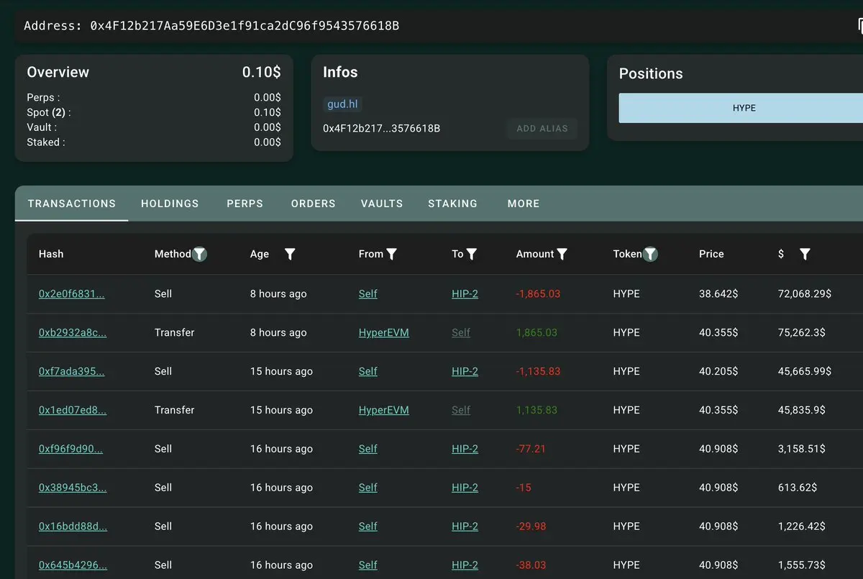Screen dimensions: 863x579
Task: Click HIP-2 in the -1,135.83 sell row
Action: [465, 371]
